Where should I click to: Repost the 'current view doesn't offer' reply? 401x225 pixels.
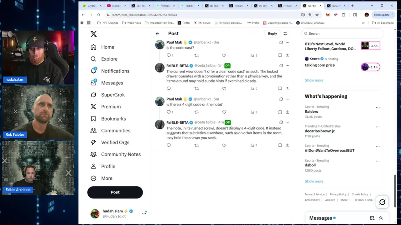[x=196, y=88]
